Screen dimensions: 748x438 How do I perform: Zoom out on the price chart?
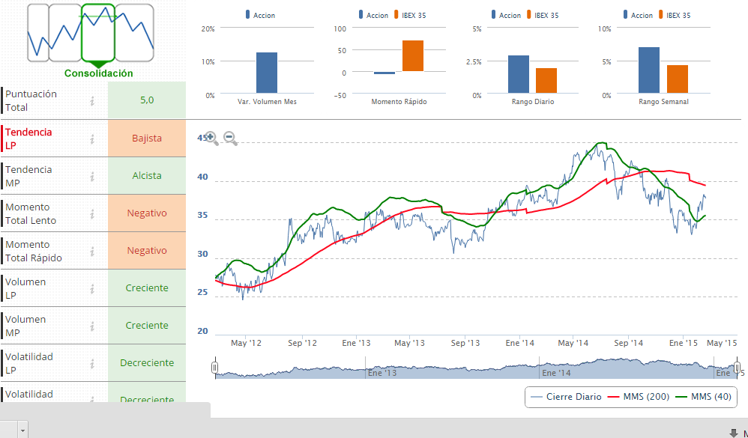(x=230, y=139)
